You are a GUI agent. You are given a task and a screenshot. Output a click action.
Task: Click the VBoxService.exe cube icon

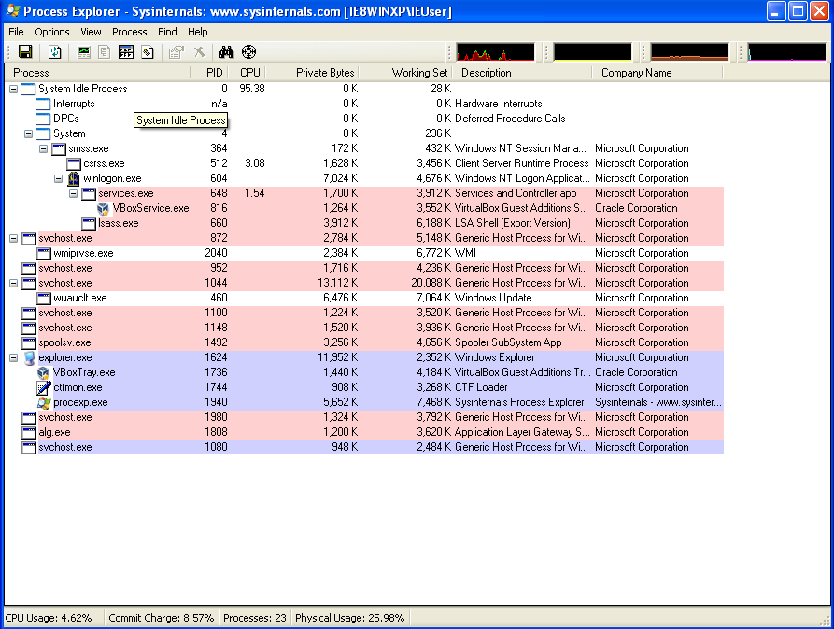pos(103,208)
